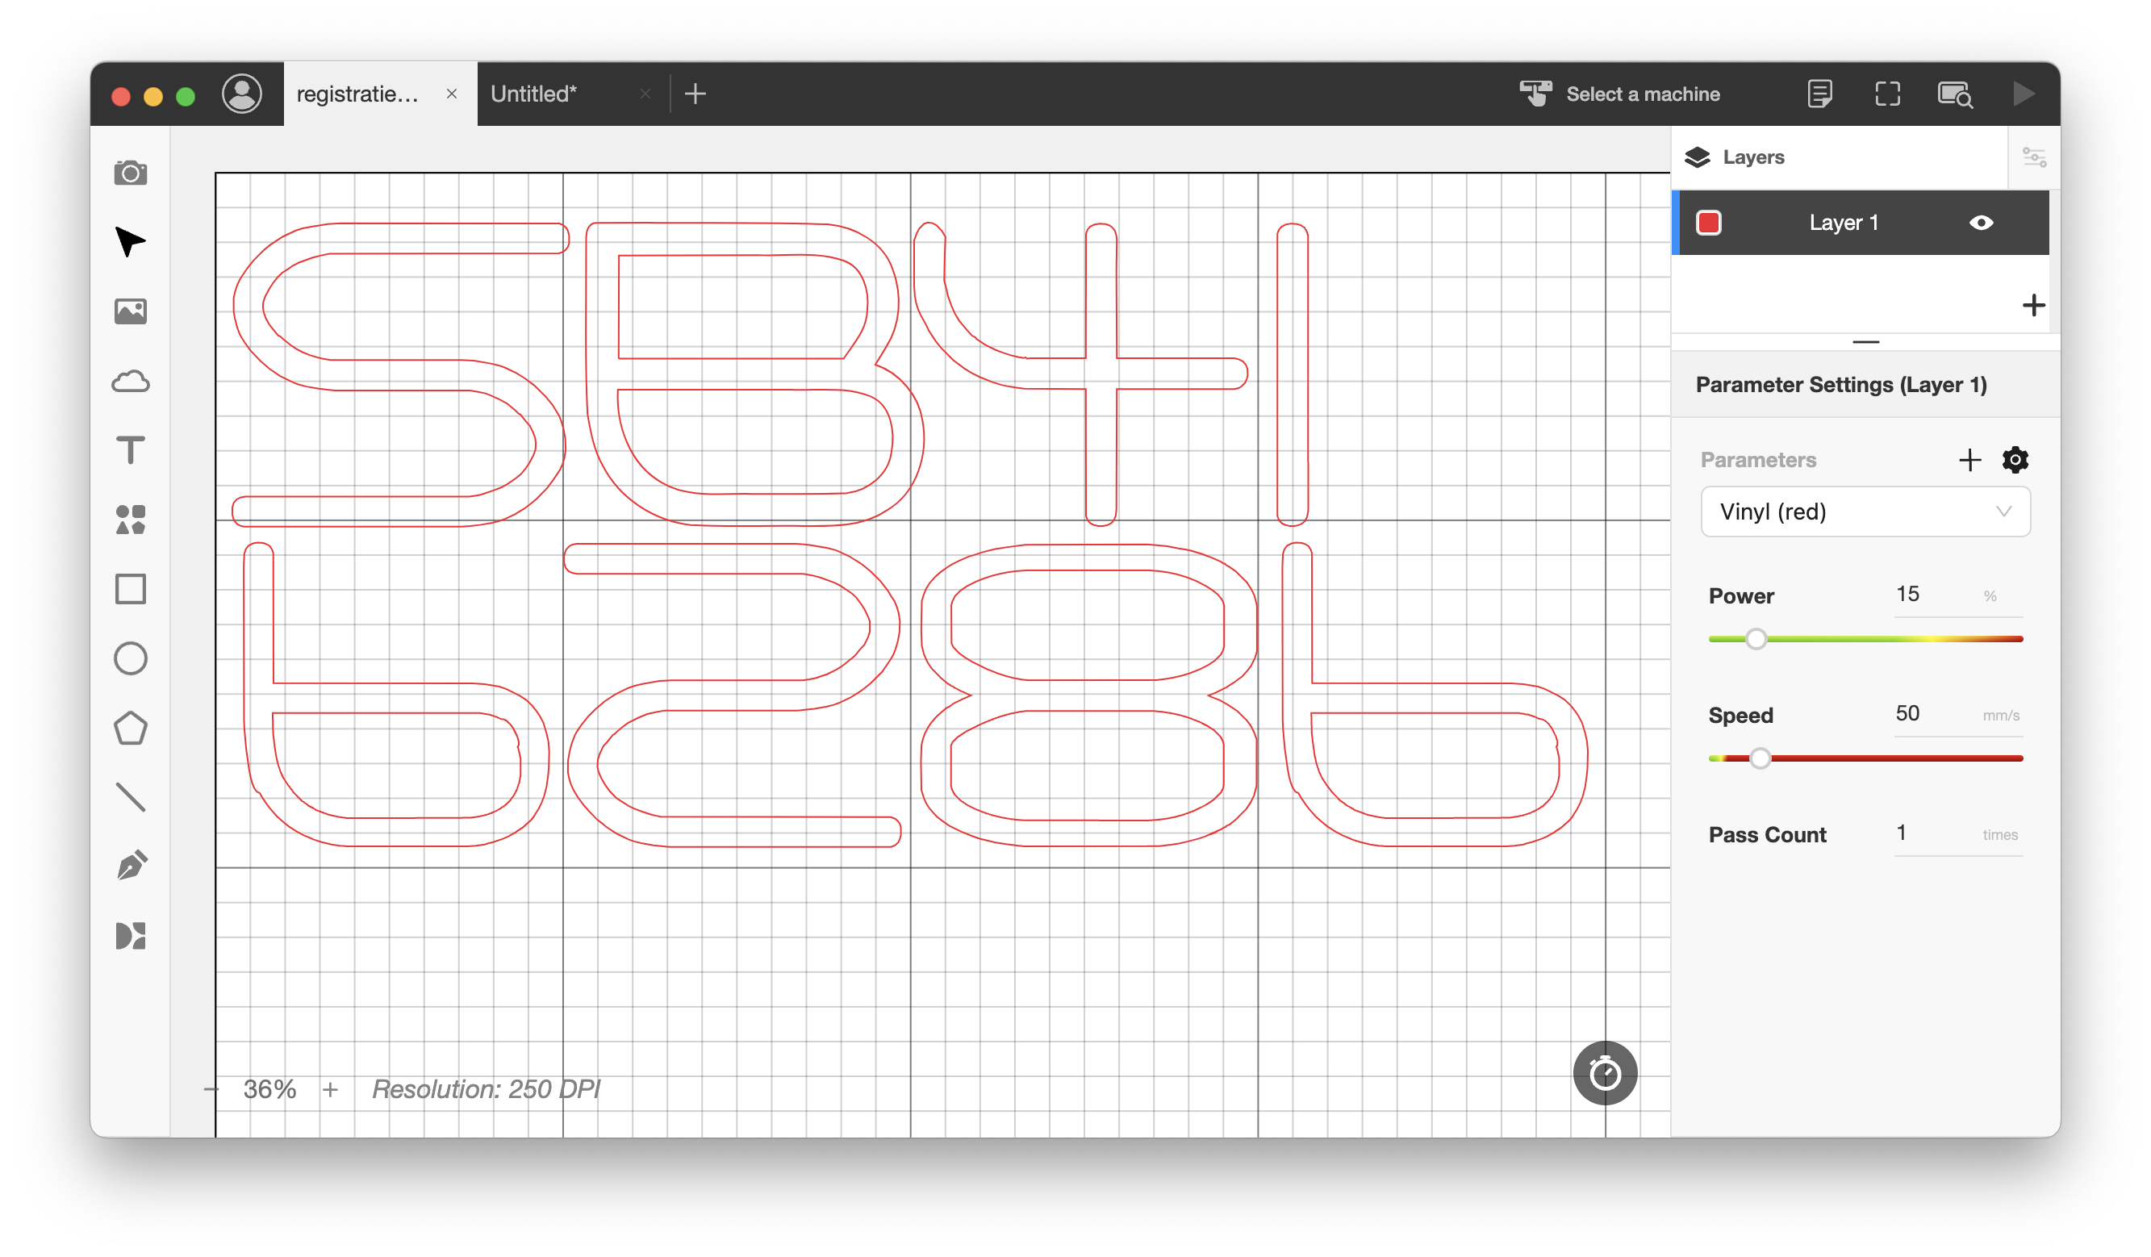Zoom in with the plus button
The width and height of the screenshot is (2151, 1257).
[x=330, y=1090]
